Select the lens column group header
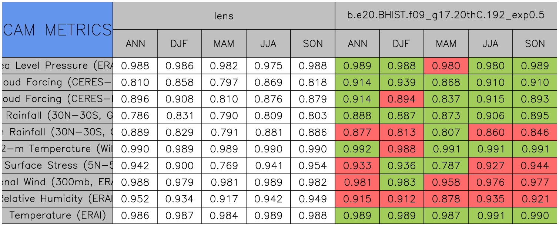Screen dimensions: 559x226 [x=224, y=16]
